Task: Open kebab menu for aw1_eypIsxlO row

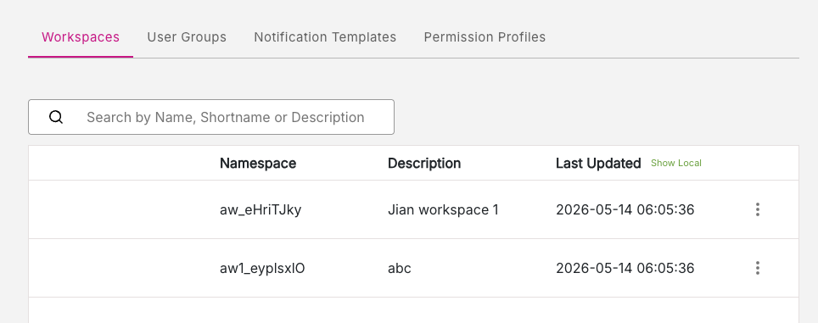Action: [758, 268]
